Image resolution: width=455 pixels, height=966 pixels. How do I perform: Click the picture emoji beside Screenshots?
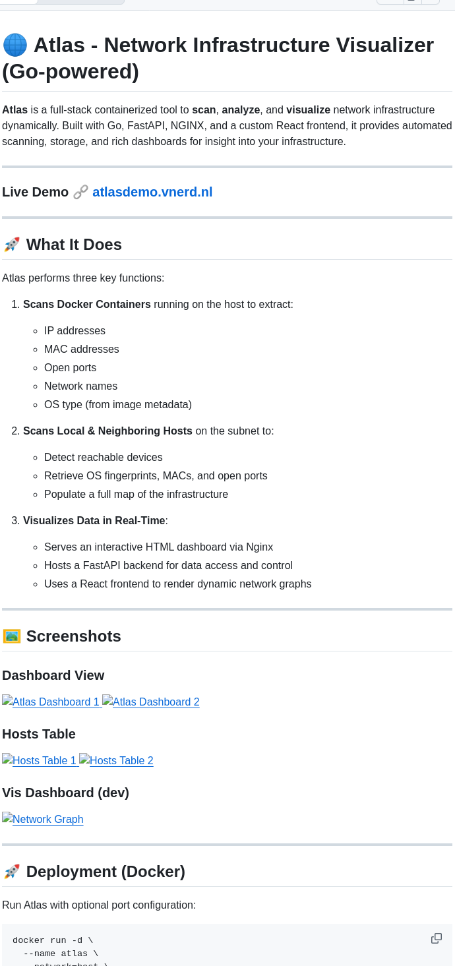click(x=12, y=636)
